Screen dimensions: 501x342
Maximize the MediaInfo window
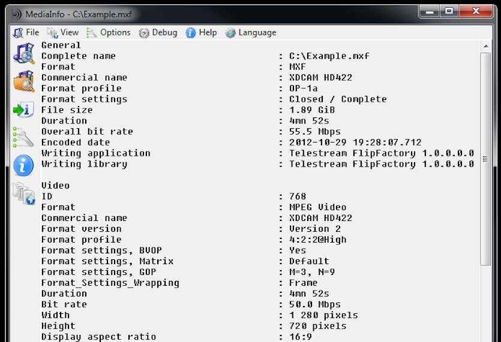[x=449, y=12]
